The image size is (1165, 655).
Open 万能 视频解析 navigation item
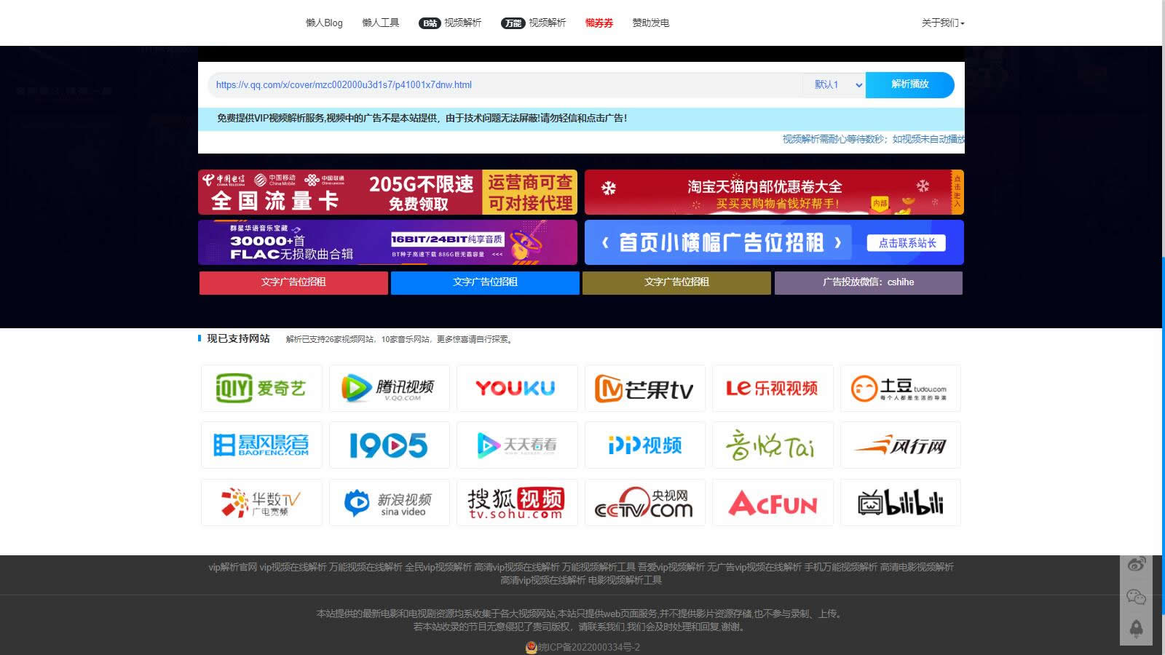pyautogui.click(x=533, y=23)
